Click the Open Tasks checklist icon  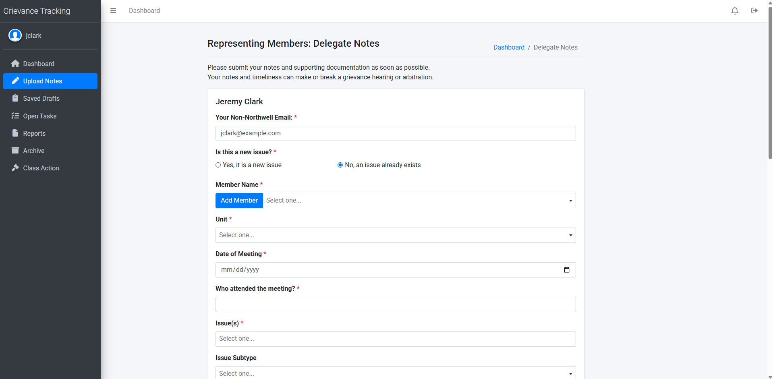coord(15,116)
